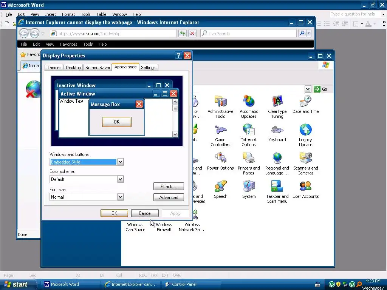Expand Color scheme dropdown
387x290 pixels.
click(120, 179)
